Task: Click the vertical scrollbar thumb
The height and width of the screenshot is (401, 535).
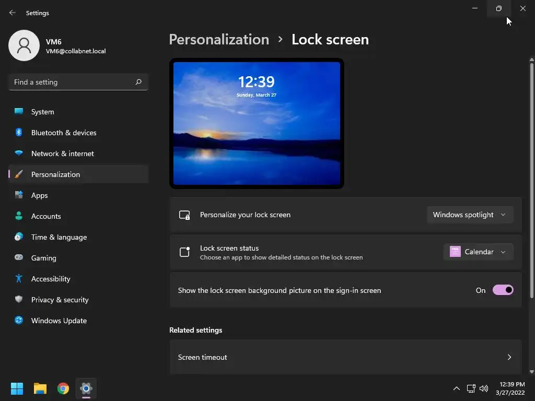Action: [x=531, y=180]
